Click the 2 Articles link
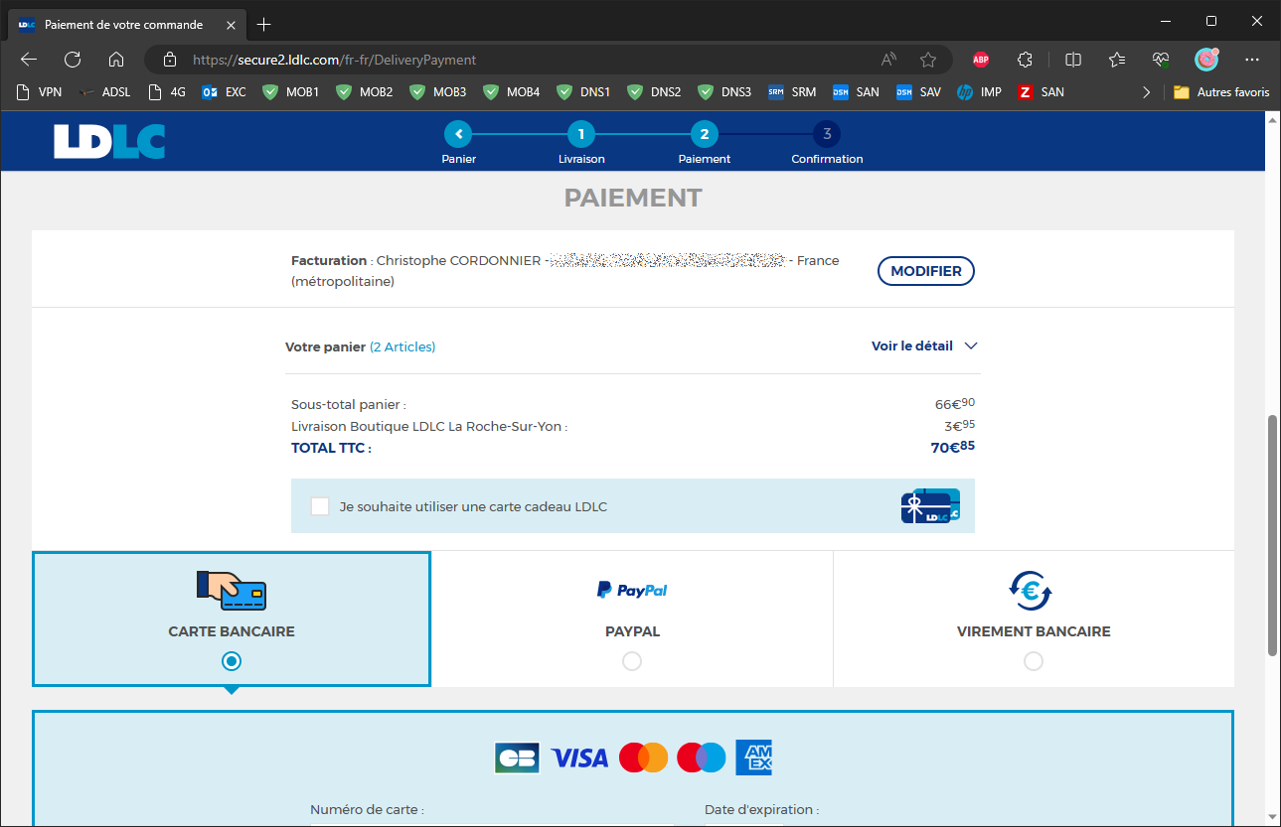Image resolution: width=1281 pixels, height=827 pixels. click(x=402, y=346)
